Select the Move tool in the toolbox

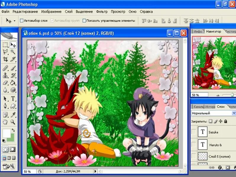click(x=13, y=45)
